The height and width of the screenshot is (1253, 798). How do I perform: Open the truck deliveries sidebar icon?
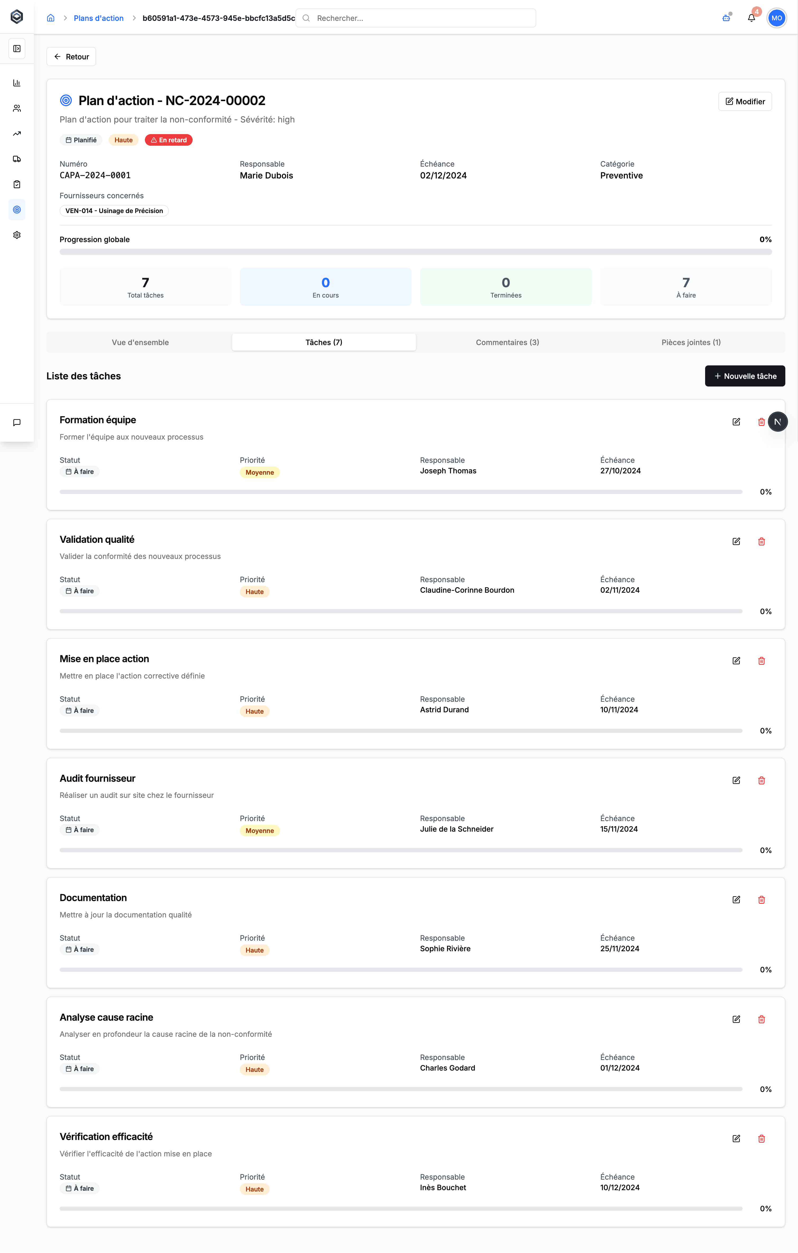(x=17, y=159)
